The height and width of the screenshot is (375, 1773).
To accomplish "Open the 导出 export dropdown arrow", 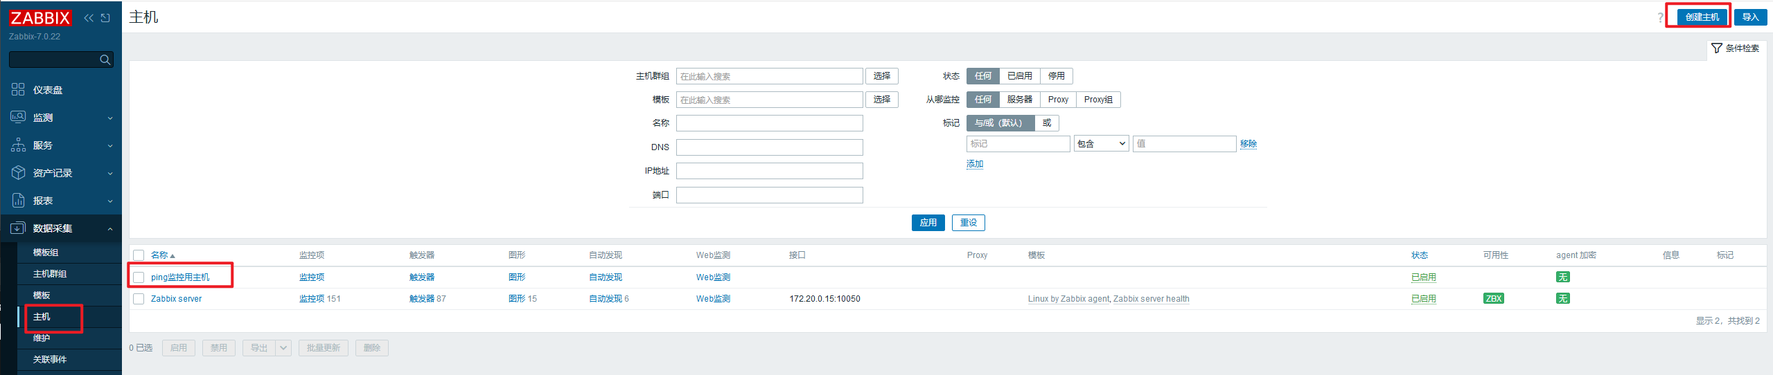I will 283,348.
